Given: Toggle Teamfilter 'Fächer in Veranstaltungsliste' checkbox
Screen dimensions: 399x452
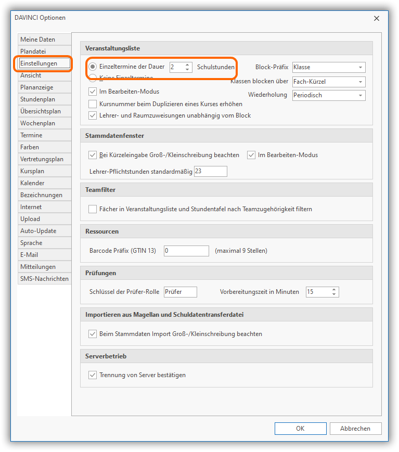Looking at the screenshot, I should point(93,209).
